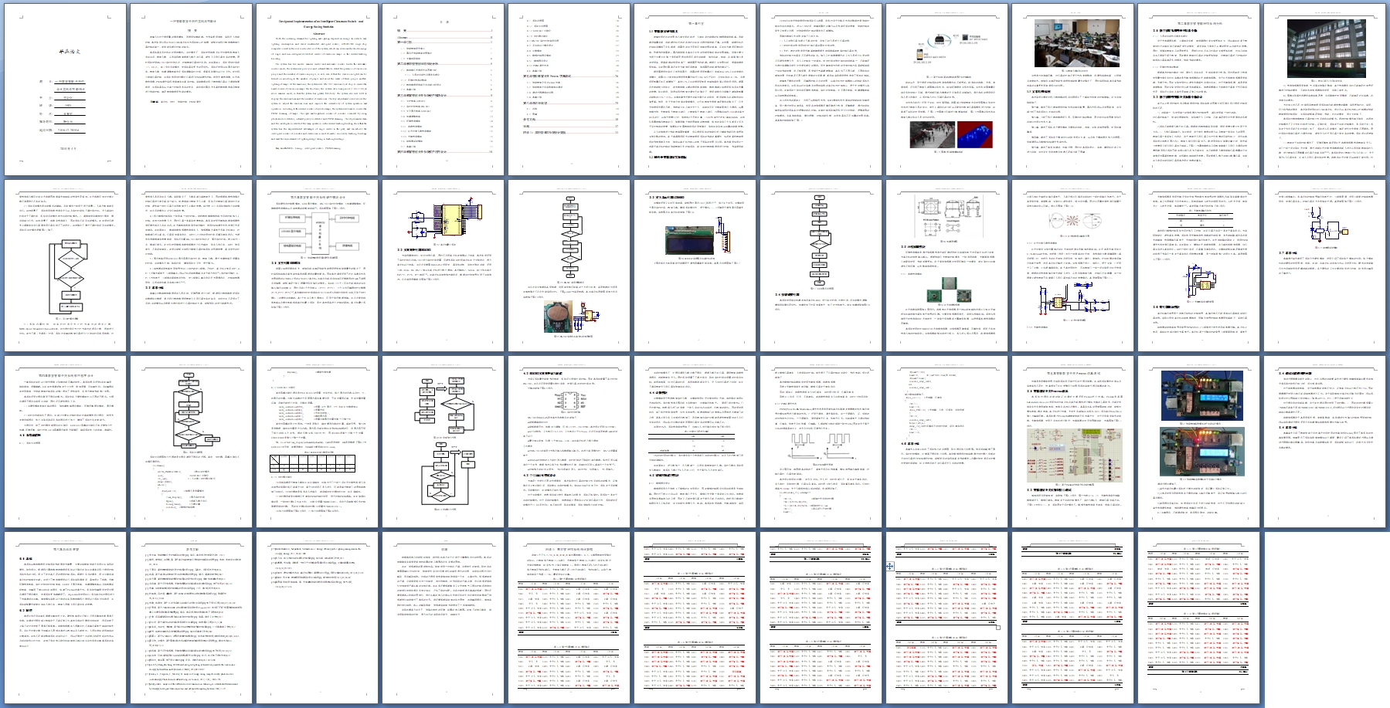This screenshot has width=1390, height=708.
Task: Click the page showing night building photo
Action: tap(1324, 89)
